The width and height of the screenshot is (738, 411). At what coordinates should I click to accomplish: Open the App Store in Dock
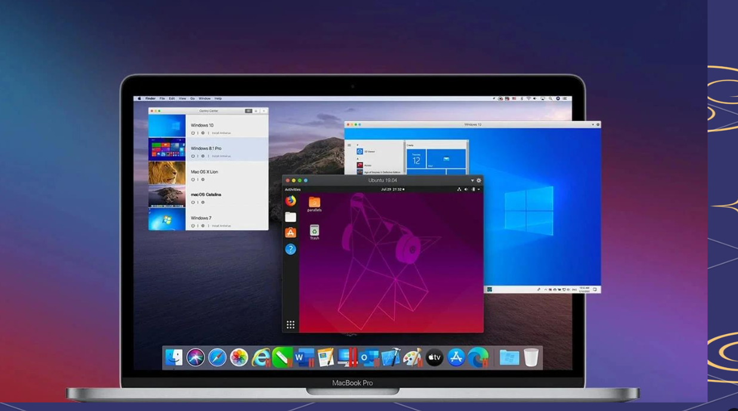coord(456,357)
